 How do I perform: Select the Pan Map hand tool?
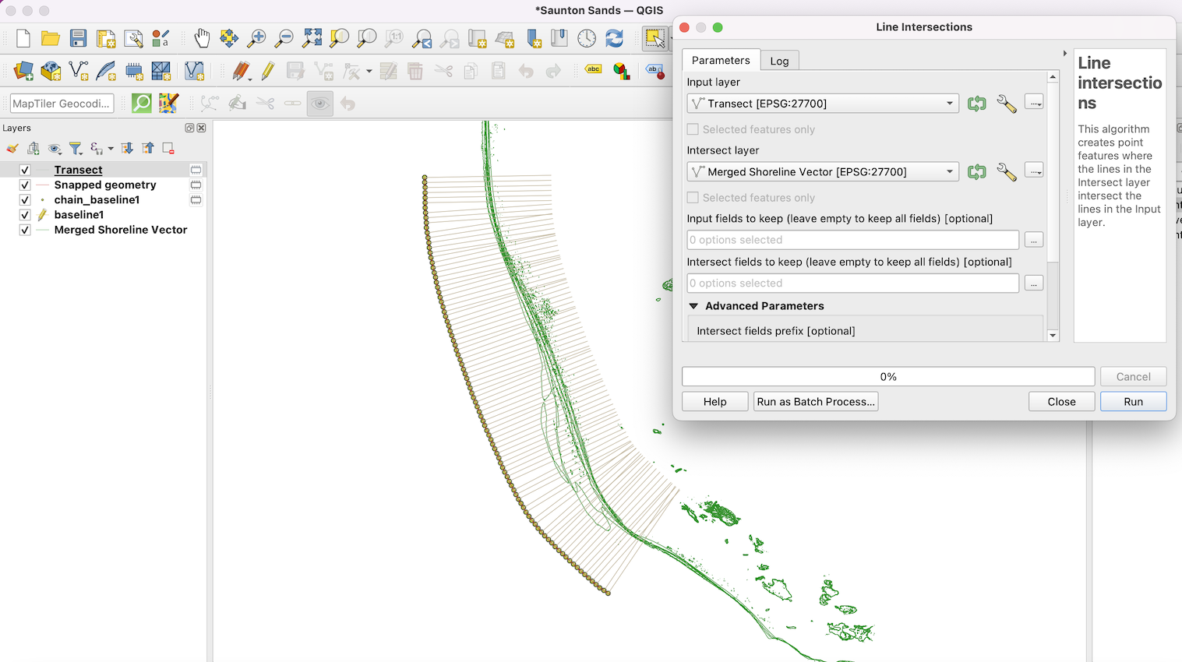click(202, 38)
